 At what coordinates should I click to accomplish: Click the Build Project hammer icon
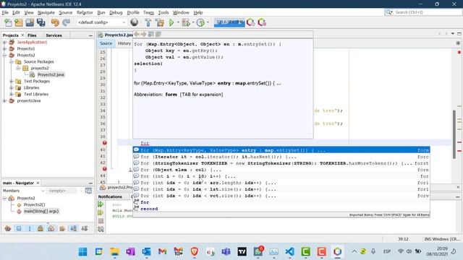pos(148,22)
